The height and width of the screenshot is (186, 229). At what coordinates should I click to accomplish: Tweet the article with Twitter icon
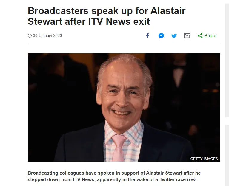(174, 36)
